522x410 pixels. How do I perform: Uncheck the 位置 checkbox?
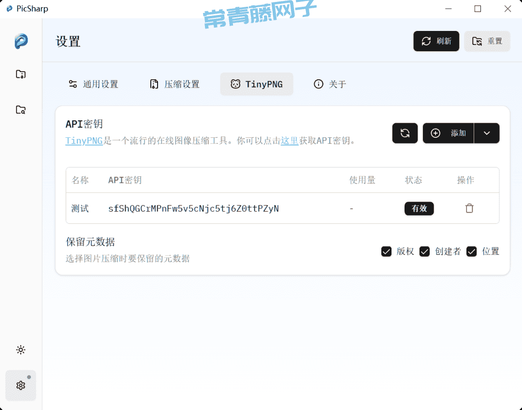coord(471,251)
